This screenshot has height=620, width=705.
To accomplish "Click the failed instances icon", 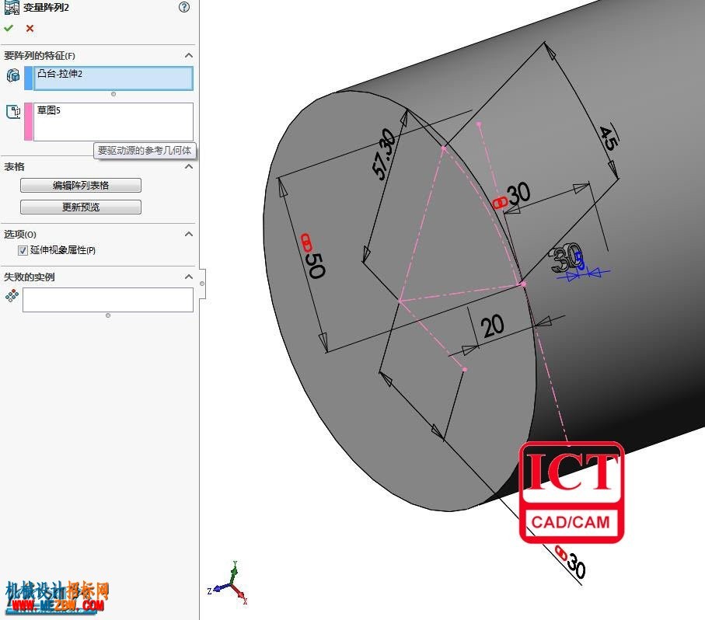I will (12, 295).
